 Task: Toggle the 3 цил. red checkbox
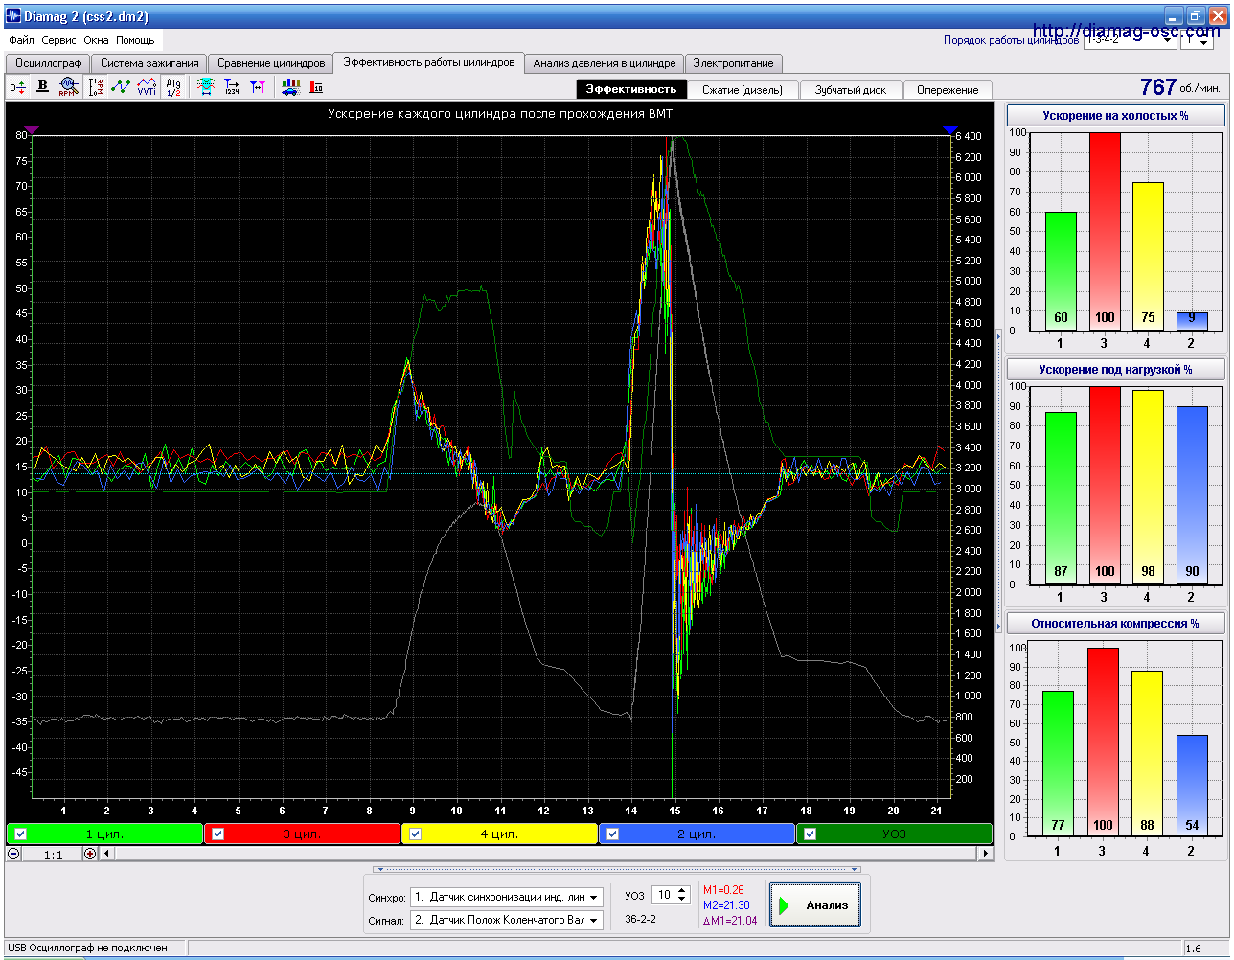217,834
